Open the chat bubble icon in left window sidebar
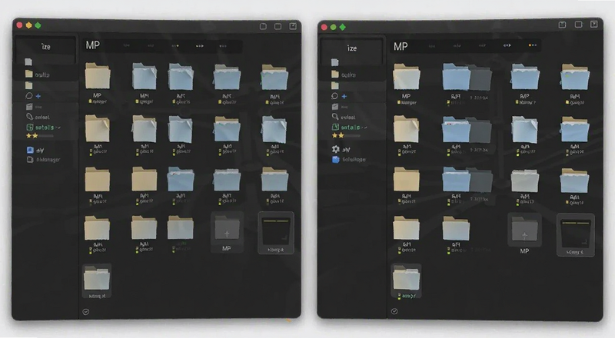 [28, 96]
